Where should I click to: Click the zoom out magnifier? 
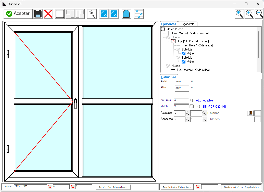[x=259, y=14]
